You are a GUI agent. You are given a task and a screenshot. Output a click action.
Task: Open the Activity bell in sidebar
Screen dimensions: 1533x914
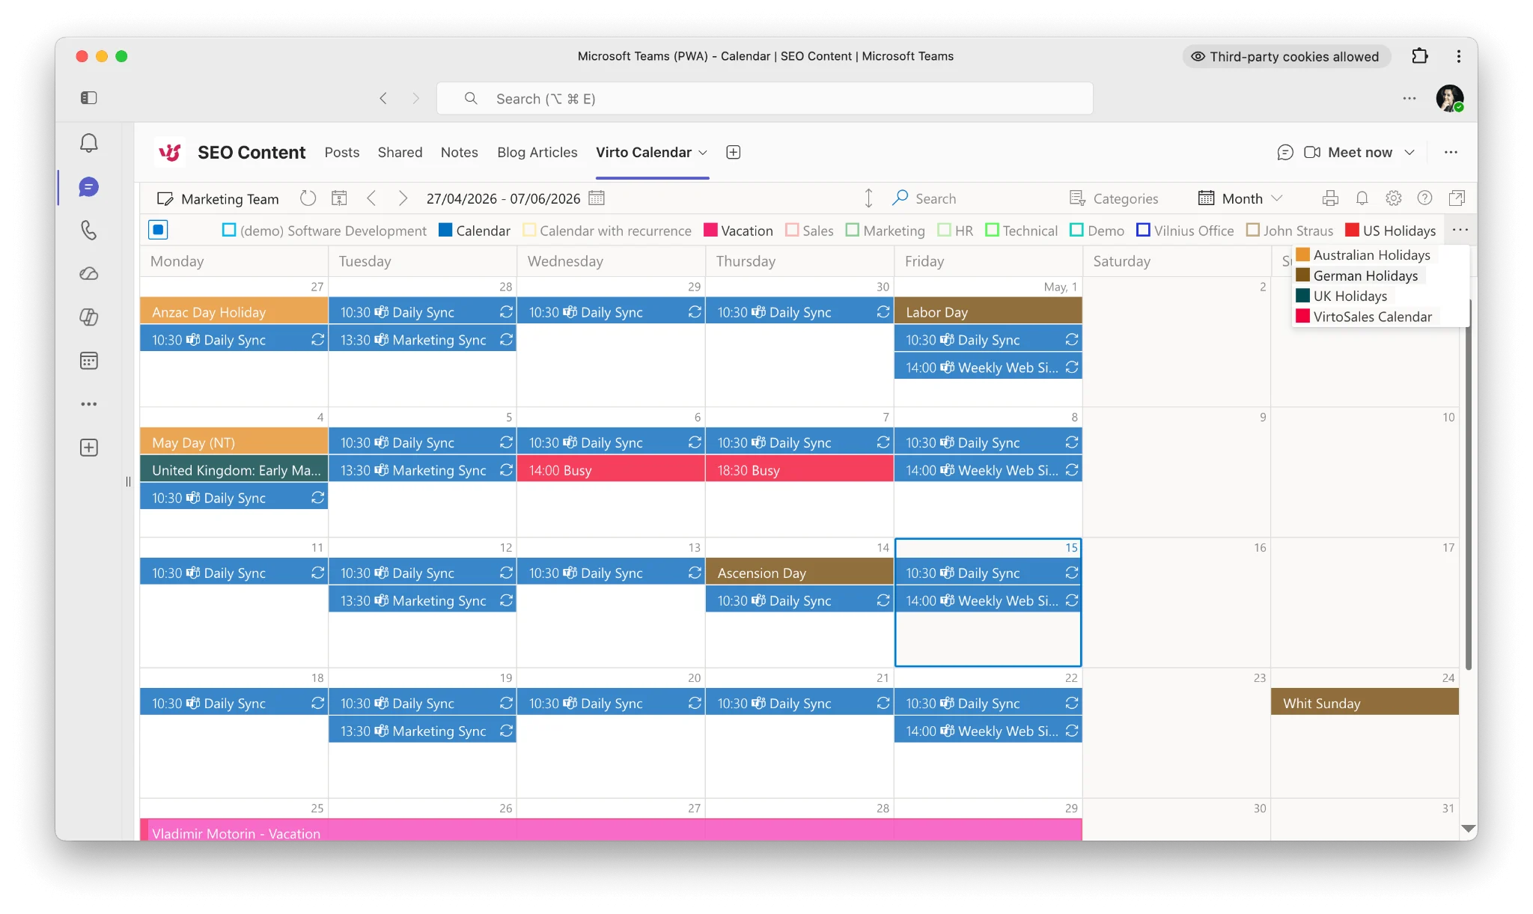pos(89,143)
